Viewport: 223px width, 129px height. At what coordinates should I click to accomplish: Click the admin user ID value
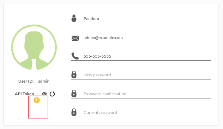(44, 81)
